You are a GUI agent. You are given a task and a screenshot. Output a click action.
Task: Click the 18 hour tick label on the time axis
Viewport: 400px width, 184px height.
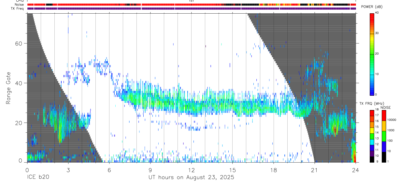click(274, 170)
